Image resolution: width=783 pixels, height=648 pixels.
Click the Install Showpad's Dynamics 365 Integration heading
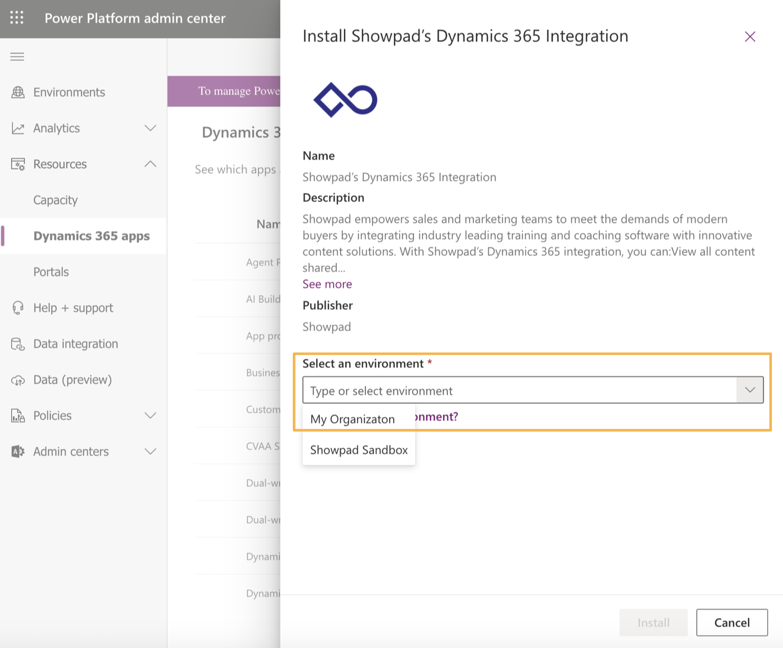[465, 36]
